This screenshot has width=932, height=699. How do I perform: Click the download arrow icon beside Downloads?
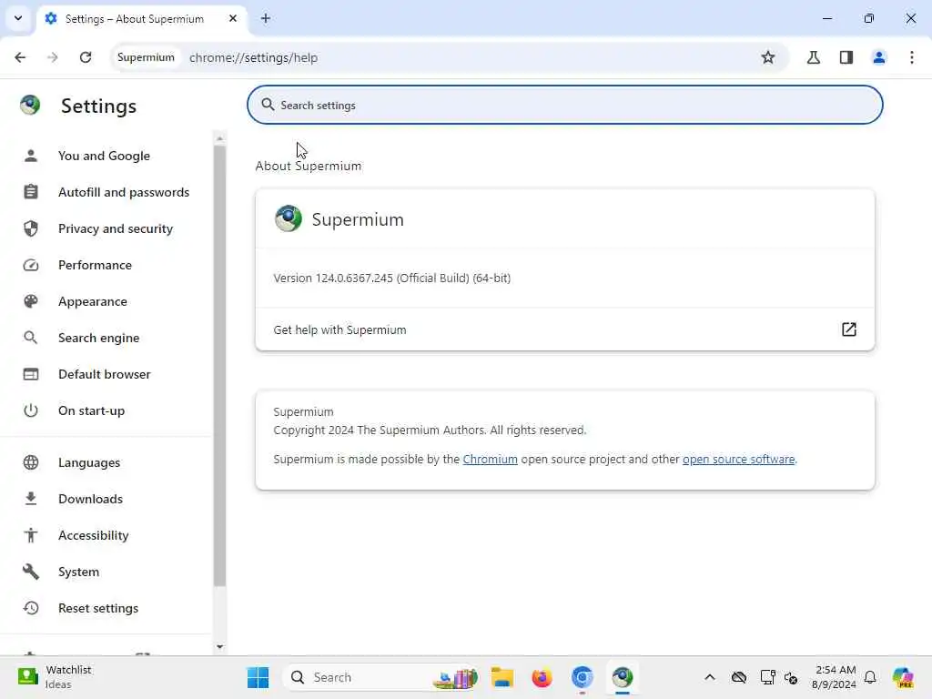(31, 499)
